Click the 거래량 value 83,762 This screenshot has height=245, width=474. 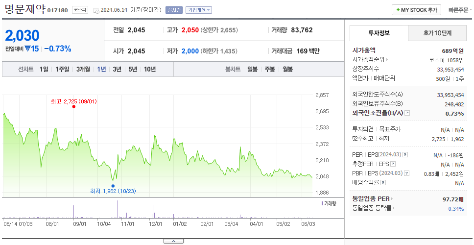click(302, 30)
